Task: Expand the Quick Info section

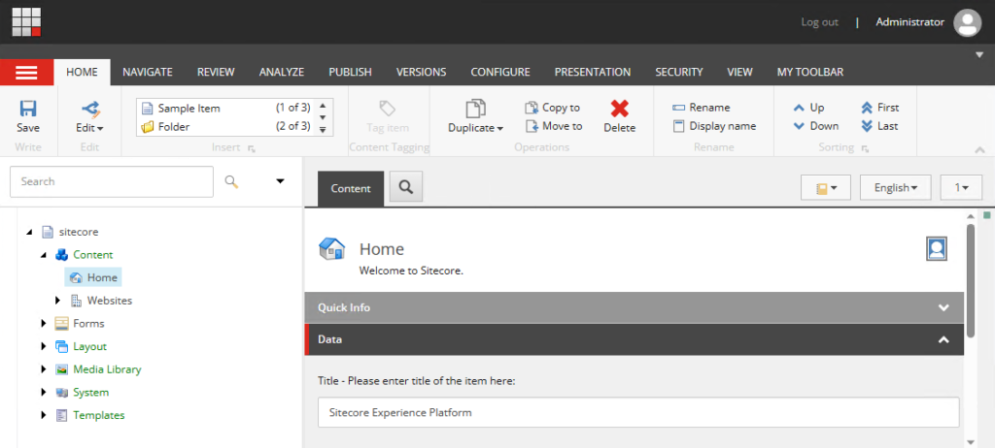Action: coord(943,307)
